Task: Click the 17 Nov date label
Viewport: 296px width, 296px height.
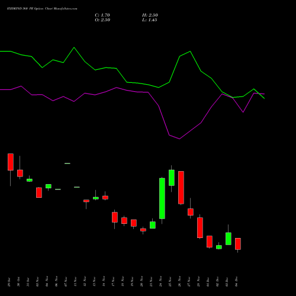Action: (113, 282)
